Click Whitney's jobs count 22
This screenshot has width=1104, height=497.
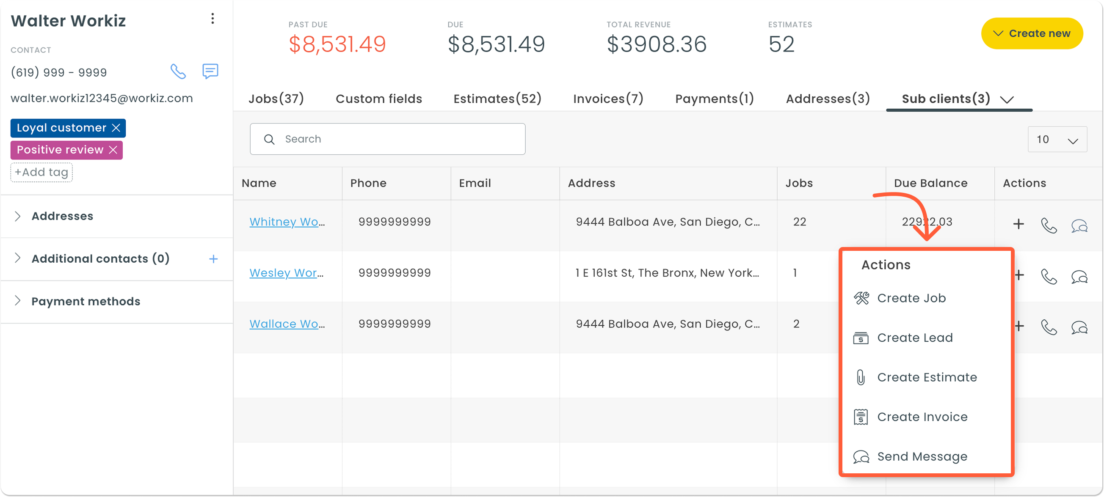(x=799, y=222)
